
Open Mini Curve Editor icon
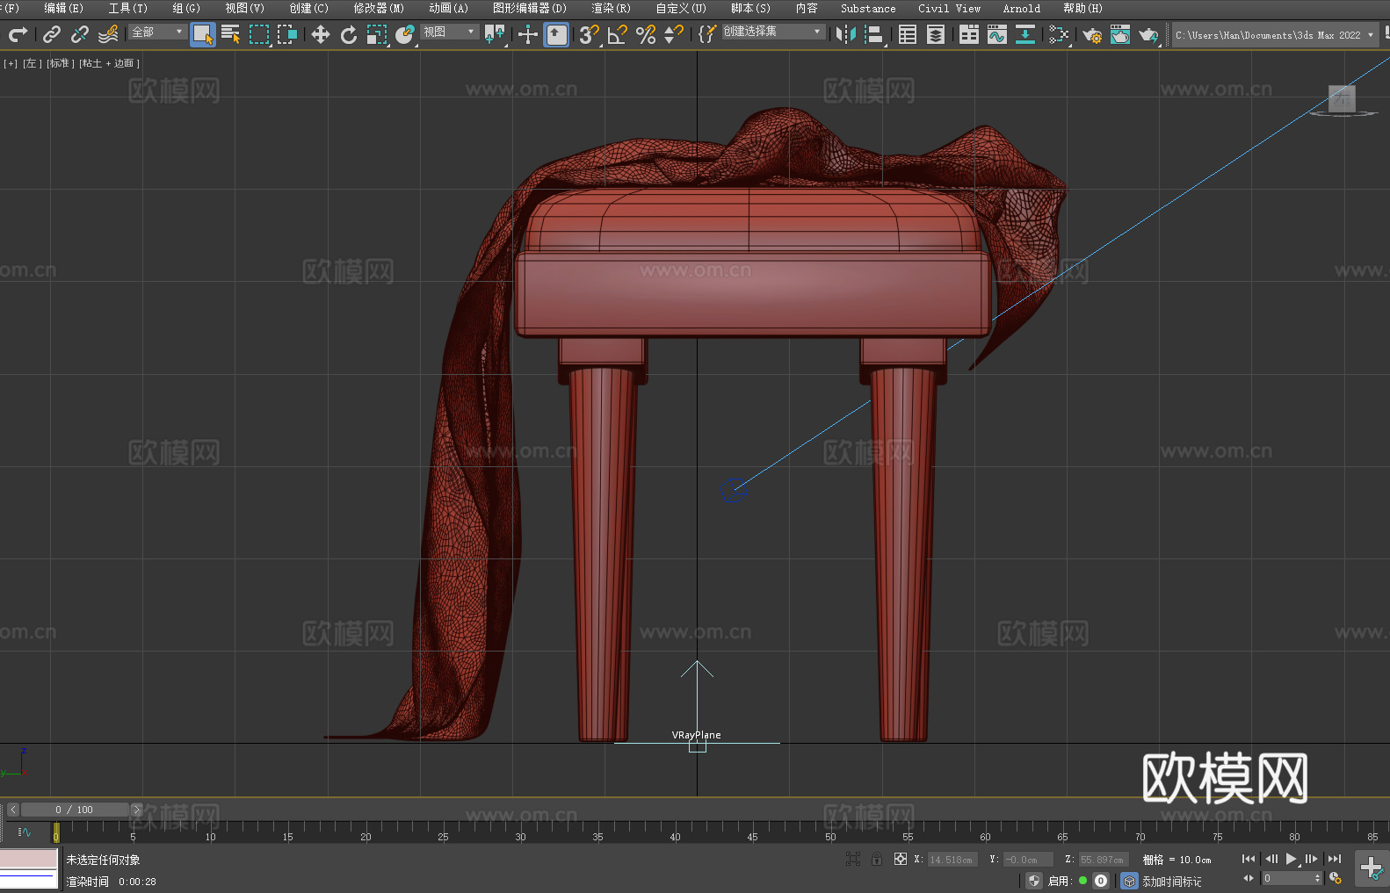coord(25,832)
